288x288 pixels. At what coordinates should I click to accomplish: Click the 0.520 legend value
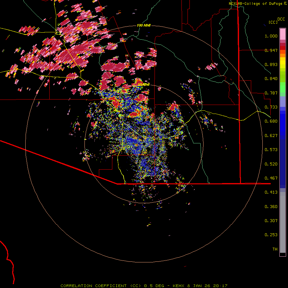pos(271,164)
